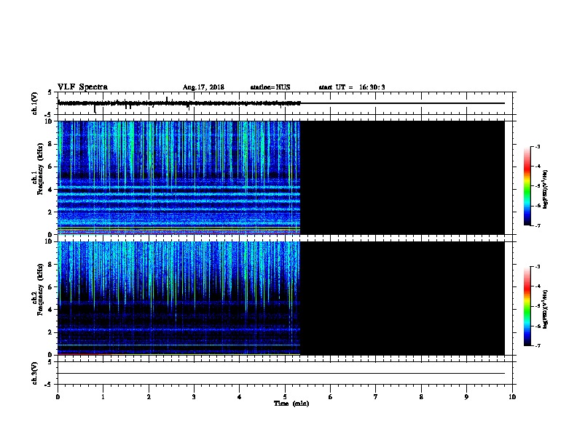The width and height of the screenshot is (577, 445).
Task: Click the "station=HUS" header label
Action: coord(270,87)
